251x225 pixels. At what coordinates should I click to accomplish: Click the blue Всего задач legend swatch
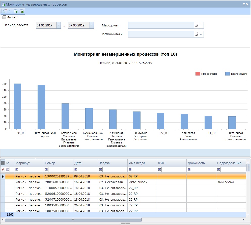pos(227,74)
